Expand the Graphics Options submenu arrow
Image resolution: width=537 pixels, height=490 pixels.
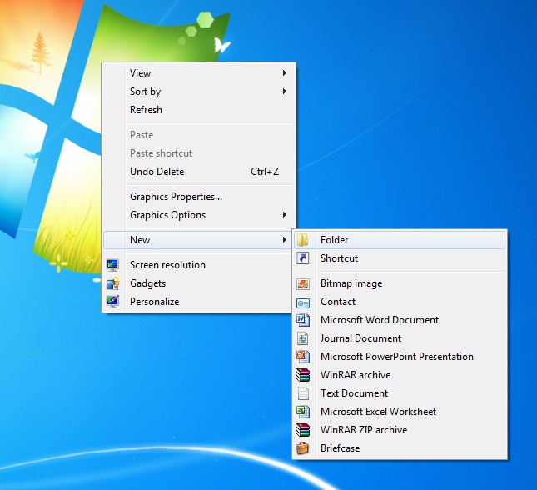[285, 215]
